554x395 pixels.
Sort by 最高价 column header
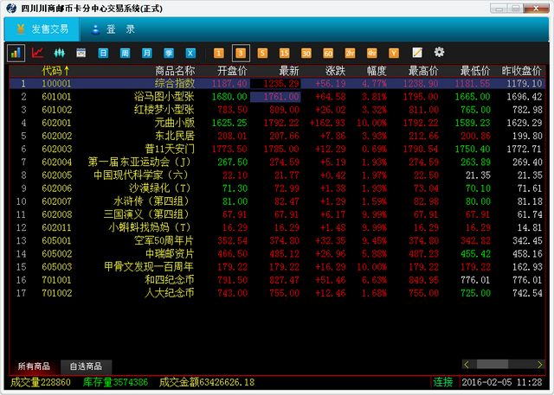[423, 71]
